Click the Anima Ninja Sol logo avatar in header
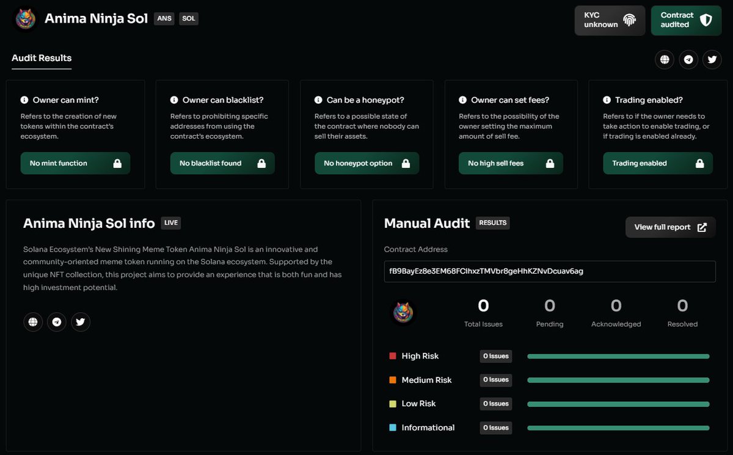This screenshot has width=733, height=455. 26,19
